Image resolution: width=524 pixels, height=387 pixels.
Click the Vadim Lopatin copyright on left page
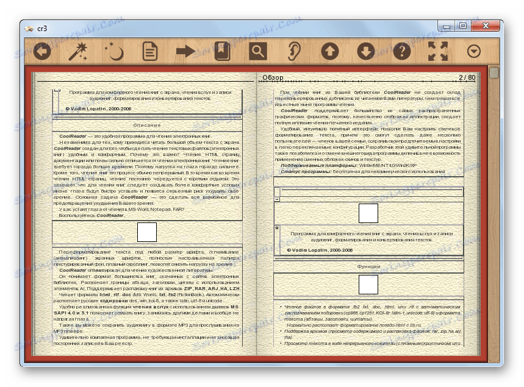click(98, 108)
